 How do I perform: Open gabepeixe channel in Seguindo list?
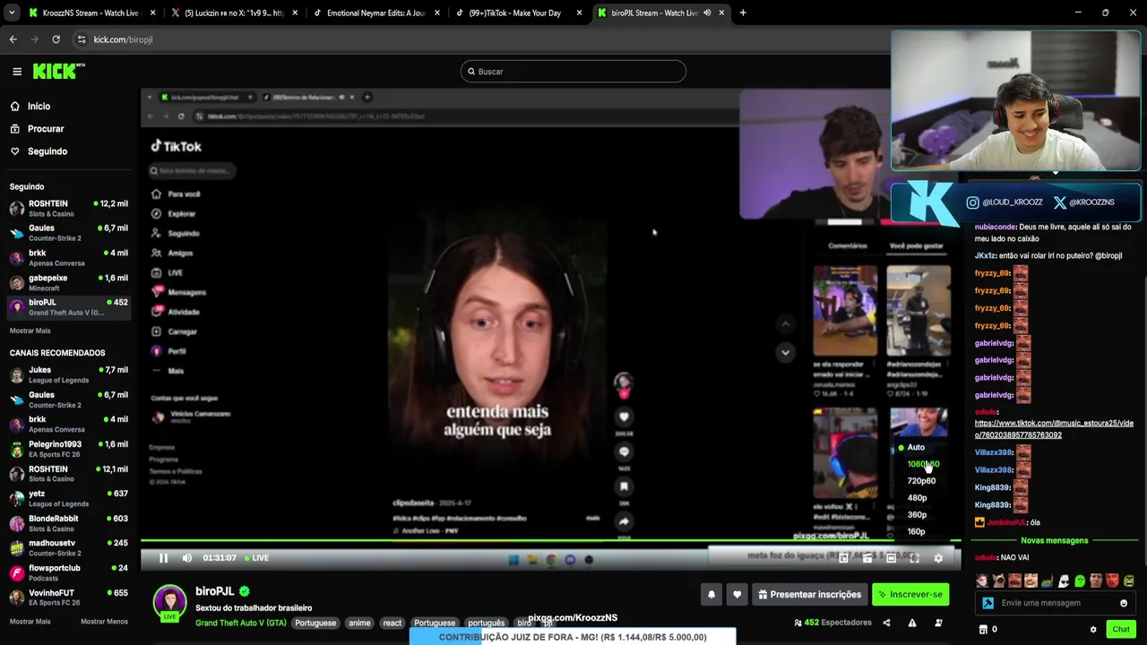[69, 283]
